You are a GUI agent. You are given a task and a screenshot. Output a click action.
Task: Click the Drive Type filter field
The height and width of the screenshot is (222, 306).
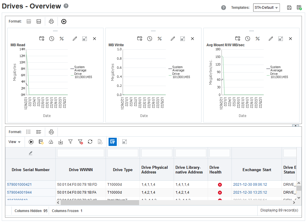coord(123,153)
